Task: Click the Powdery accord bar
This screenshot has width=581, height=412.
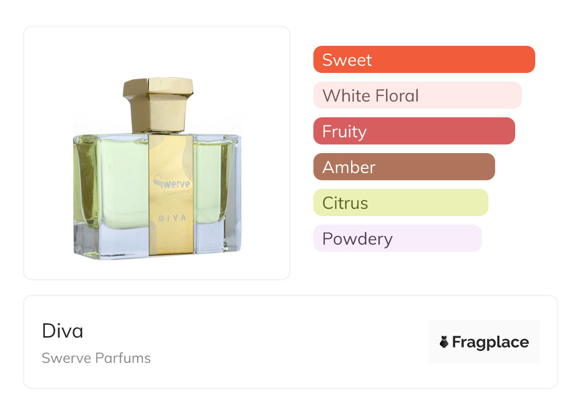Action: (397, 238)
